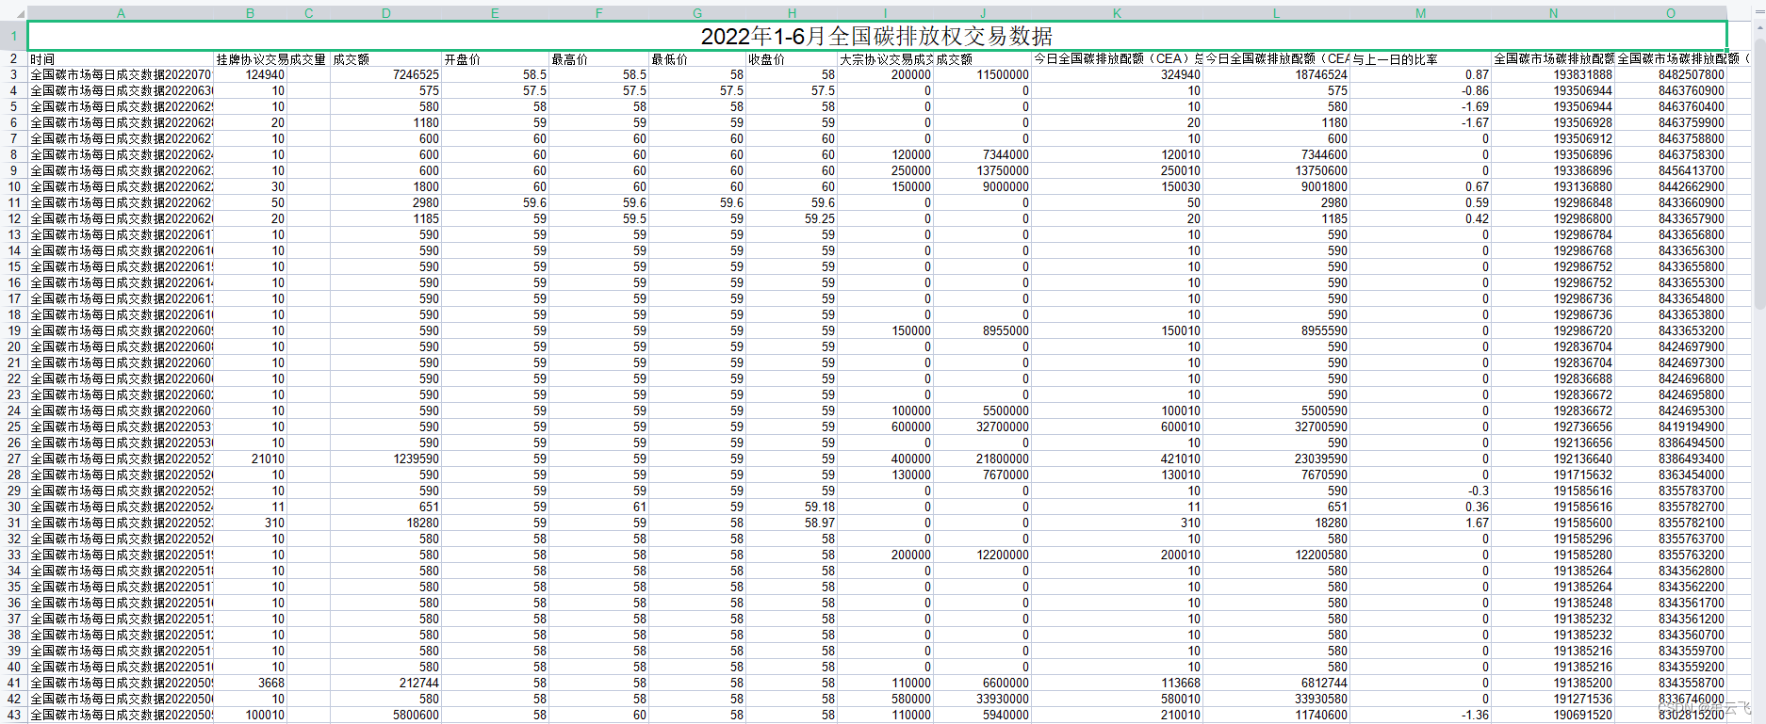
Task: Select cell with value 150030
Action: click(x=1117, y=186)
